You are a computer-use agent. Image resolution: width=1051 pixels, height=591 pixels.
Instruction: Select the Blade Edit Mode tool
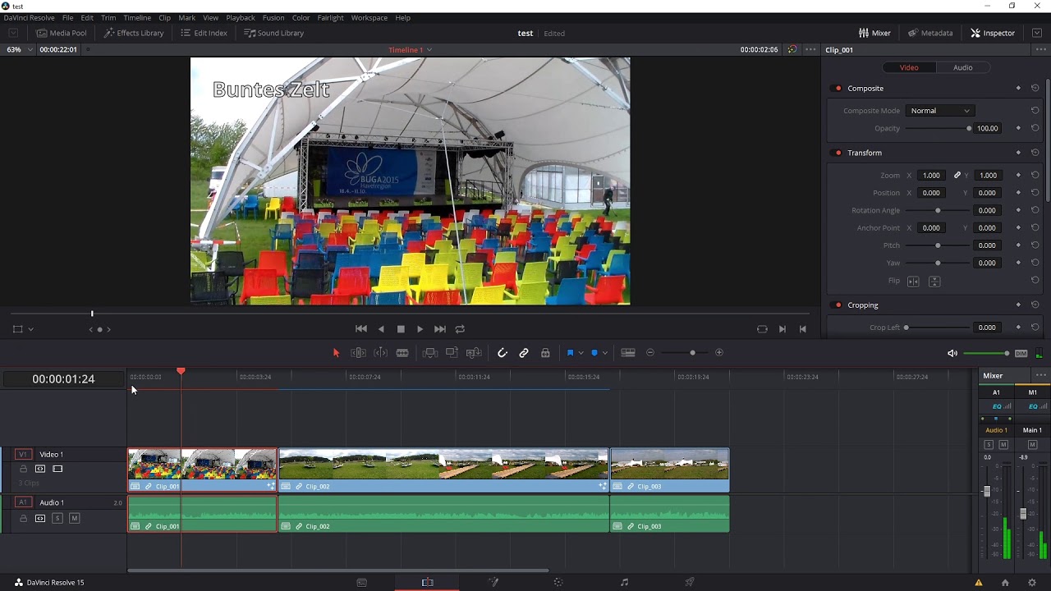(402, 353)
